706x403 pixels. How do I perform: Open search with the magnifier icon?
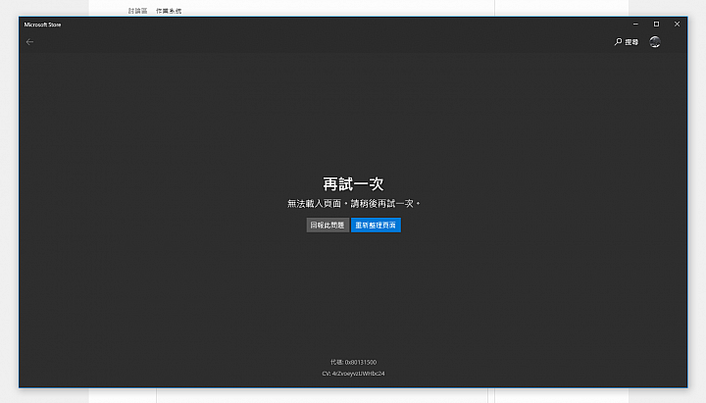click(618, 41)
